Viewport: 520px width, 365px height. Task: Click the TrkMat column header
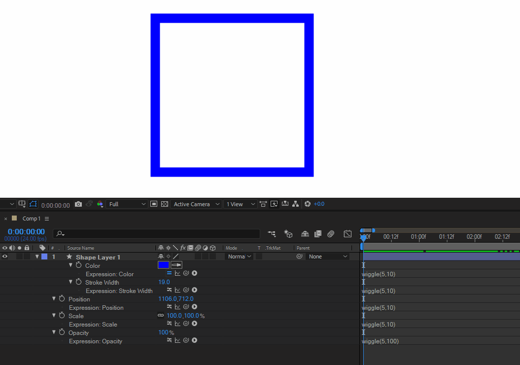click(273, 248)
